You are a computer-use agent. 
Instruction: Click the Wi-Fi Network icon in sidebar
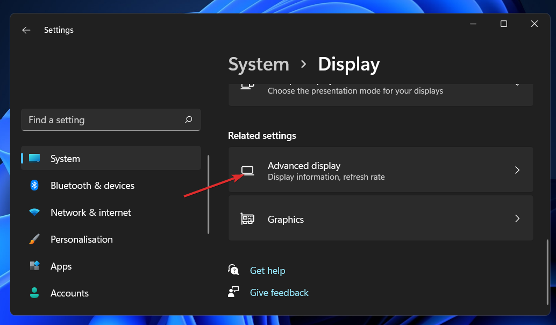tap(34, 212)
